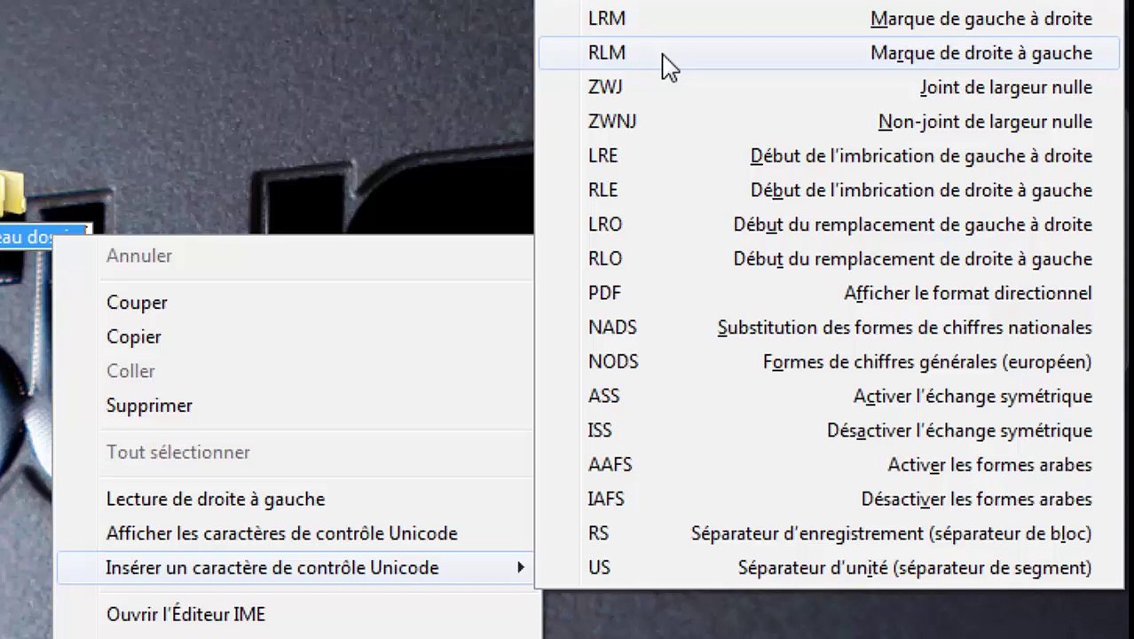Click Couper in the context menu
1134x639 pixels.
point(295,303)
